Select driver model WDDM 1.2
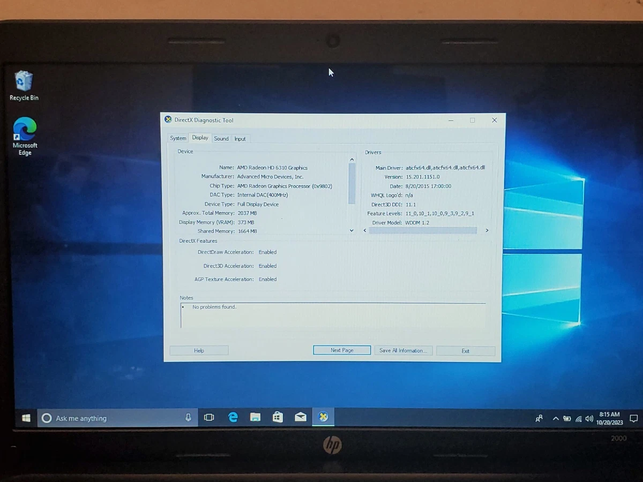The image size is (643, 482). (417, 223)
